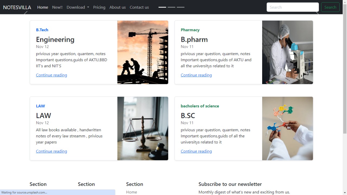
Task: Continue reading the Engineering card
Action: (52, 75)
